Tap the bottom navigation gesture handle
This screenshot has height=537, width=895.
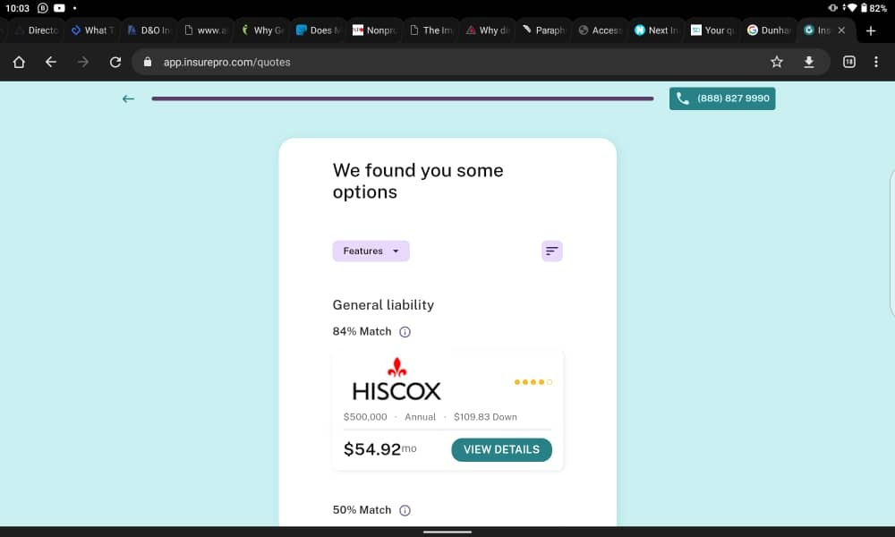click(447, 532)
